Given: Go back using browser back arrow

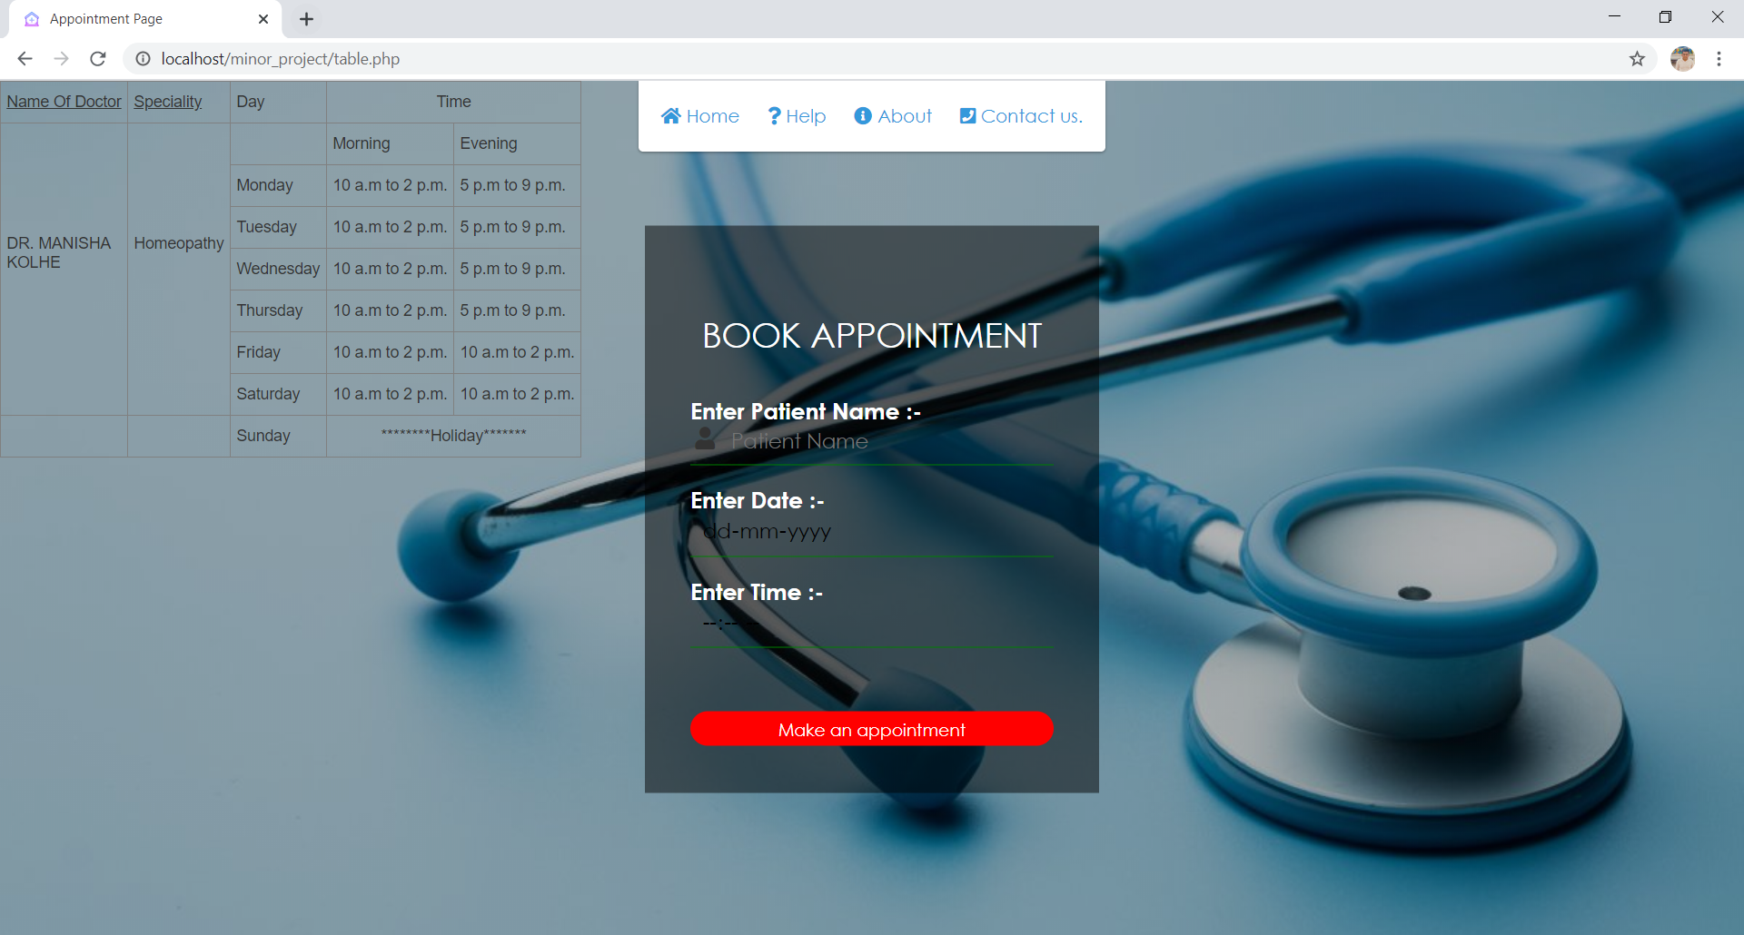Looking at the screenshot, I should point(25,59).
